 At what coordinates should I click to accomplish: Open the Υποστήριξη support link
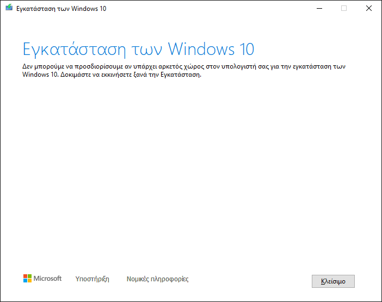coord(93,279)
